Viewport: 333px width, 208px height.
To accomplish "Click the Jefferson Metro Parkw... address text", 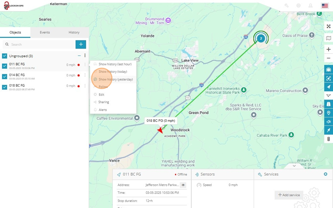I will pyautogui.click(x=162, y=185).
